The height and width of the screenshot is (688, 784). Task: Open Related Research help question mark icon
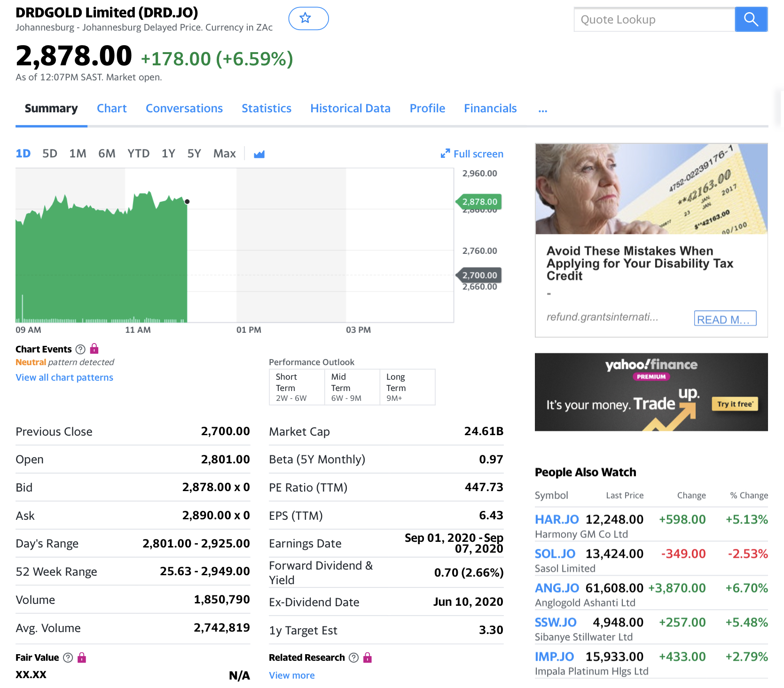tap(354, 657)
